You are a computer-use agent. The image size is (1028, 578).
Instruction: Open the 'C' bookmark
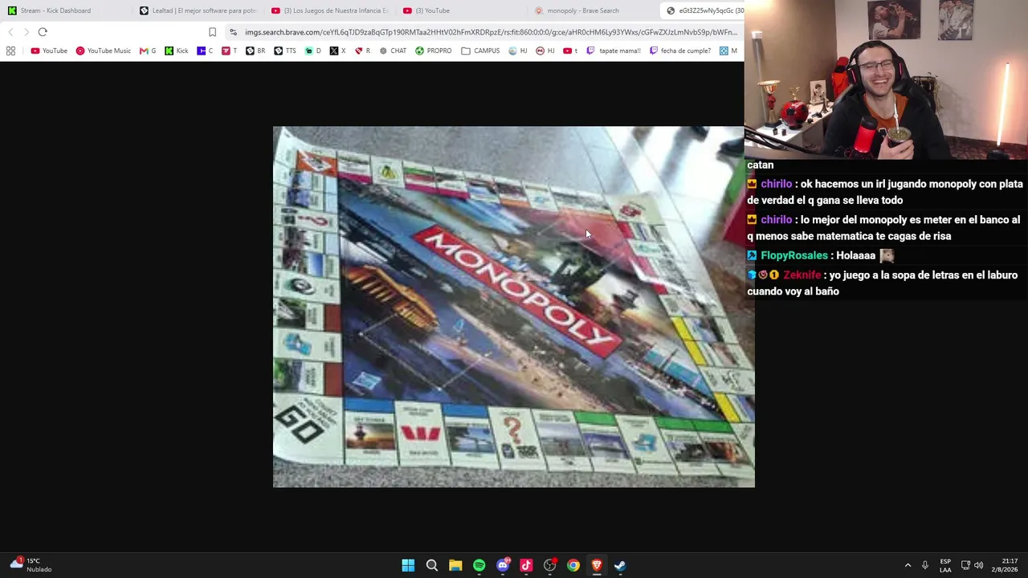click(206, 51)
